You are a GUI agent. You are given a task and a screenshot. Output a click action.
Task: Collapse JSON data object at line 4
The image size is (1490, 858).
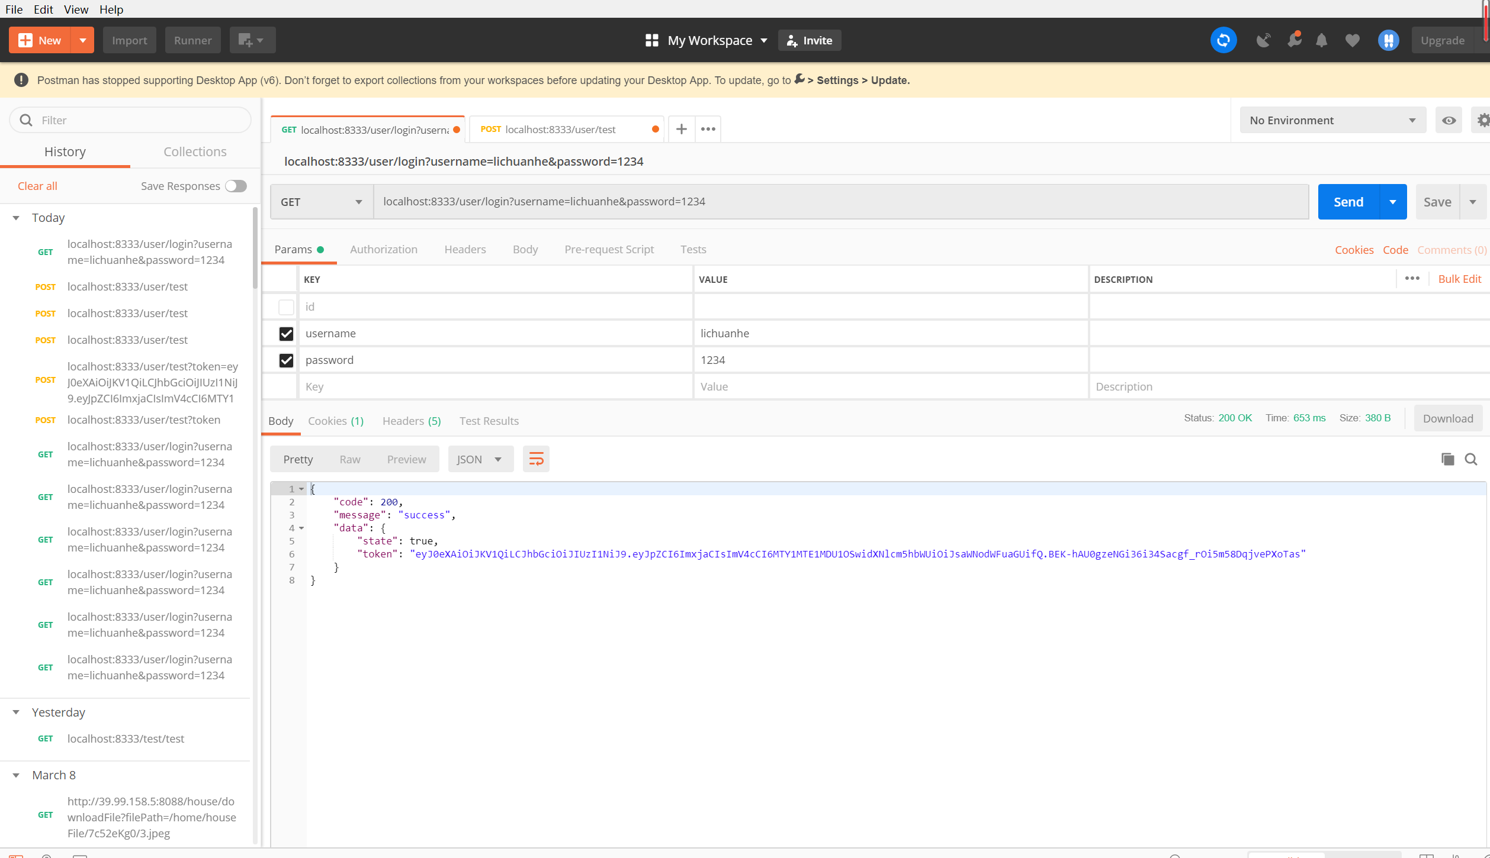(x=301, y=528)
